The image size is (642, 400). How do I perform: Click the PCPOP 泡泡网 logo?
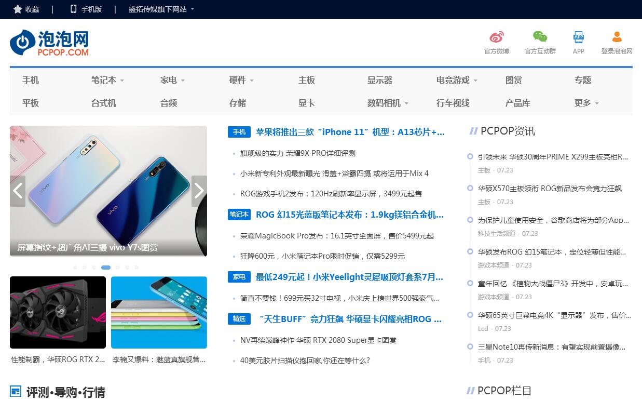(49, 43)
